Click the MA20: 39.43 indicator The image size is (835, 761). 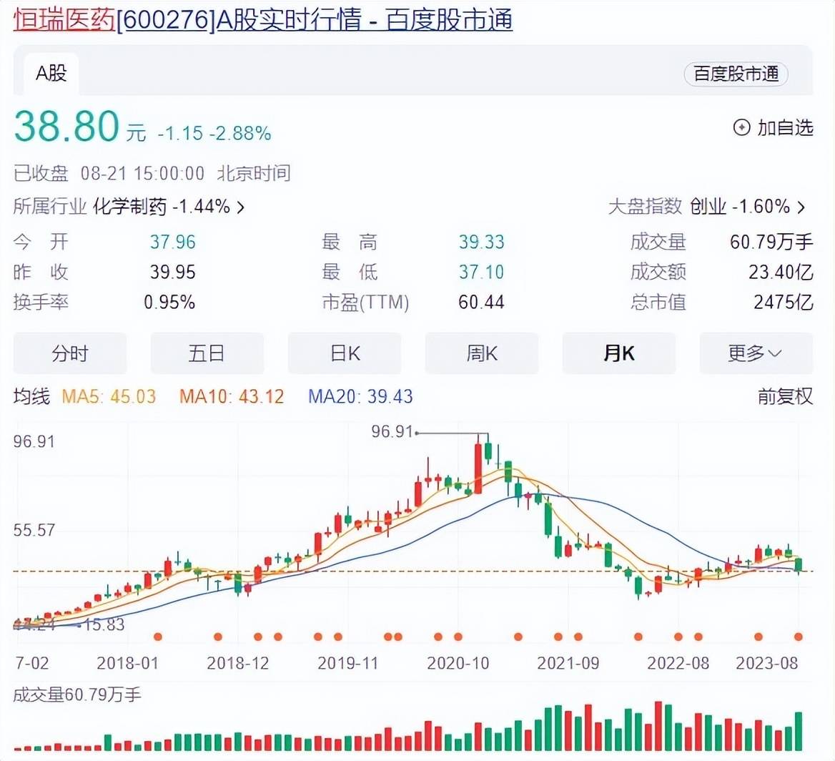(x=360, y=396)
